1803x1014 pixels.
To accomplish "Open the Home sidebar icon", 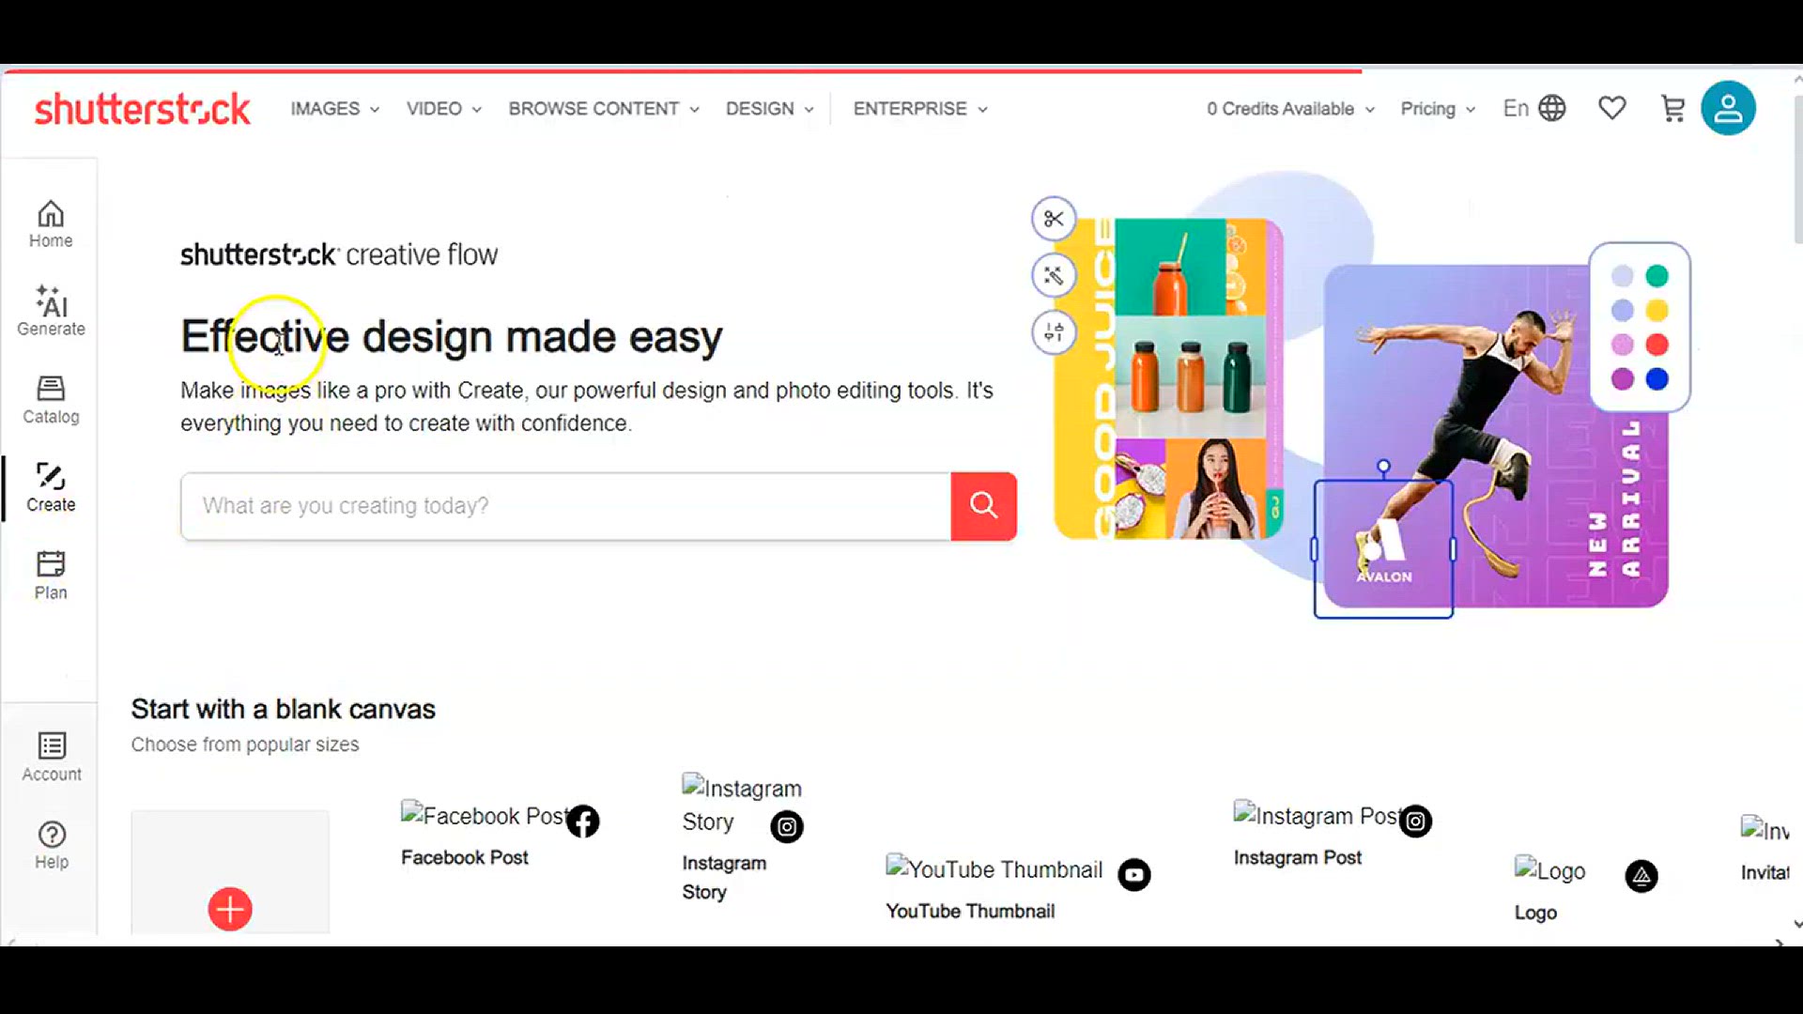I will pyautogui.click(x=51, y=224).
